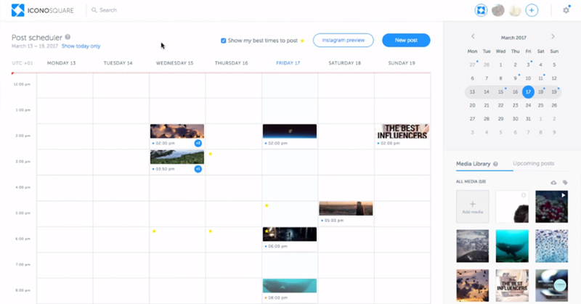Select the blue crystals media thumbnail
581x304 pixels.
coord(552,246)
